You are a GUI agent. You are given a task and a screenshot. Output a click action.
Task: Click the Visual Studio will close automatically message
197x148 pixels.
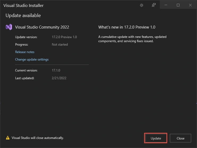click(38, 138)
